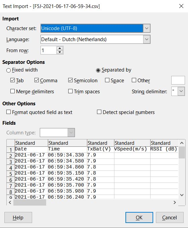Click the preview scroll left arrow
Image resolution: width=188 pixels, height=228 pixels.
click(x=10, y=202)
